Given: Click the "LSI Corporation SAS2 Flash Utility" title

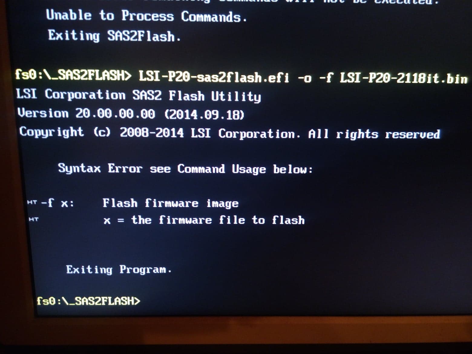Looking at the screenshot, I should coord(138,96).
